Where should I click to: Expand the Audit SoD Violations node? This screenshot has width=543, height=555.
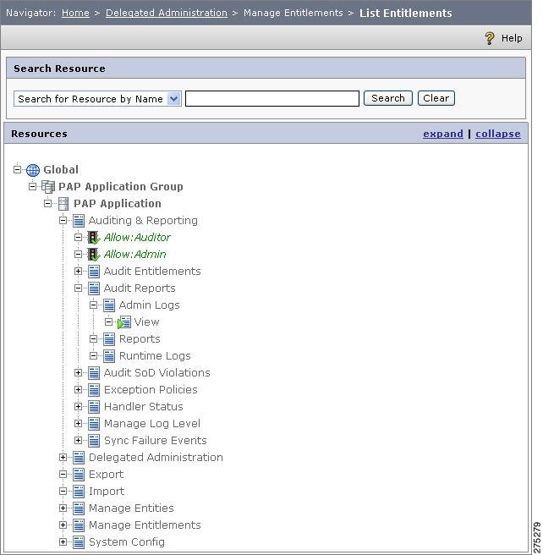pyautogui.click(x=78, y=373)
